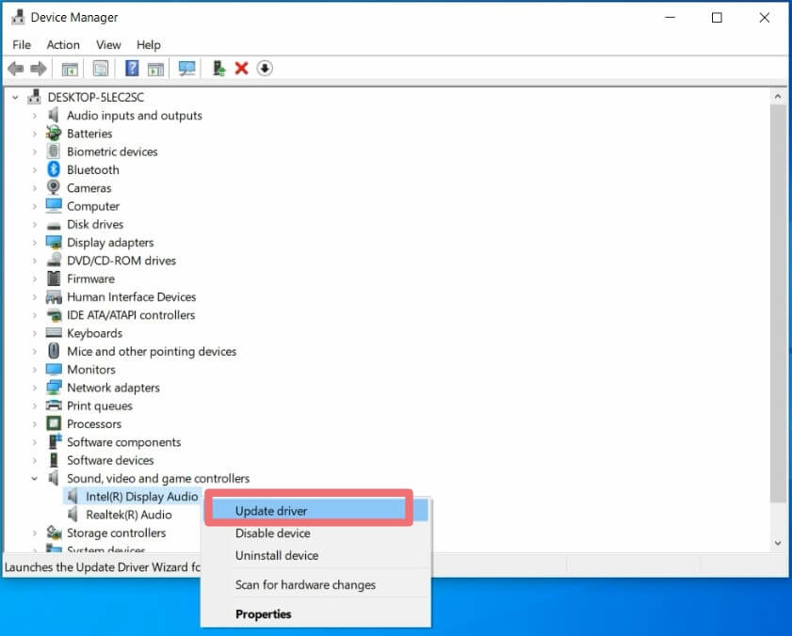Select the Software devices label
The image size is (792, 636).
coord(110,460)
